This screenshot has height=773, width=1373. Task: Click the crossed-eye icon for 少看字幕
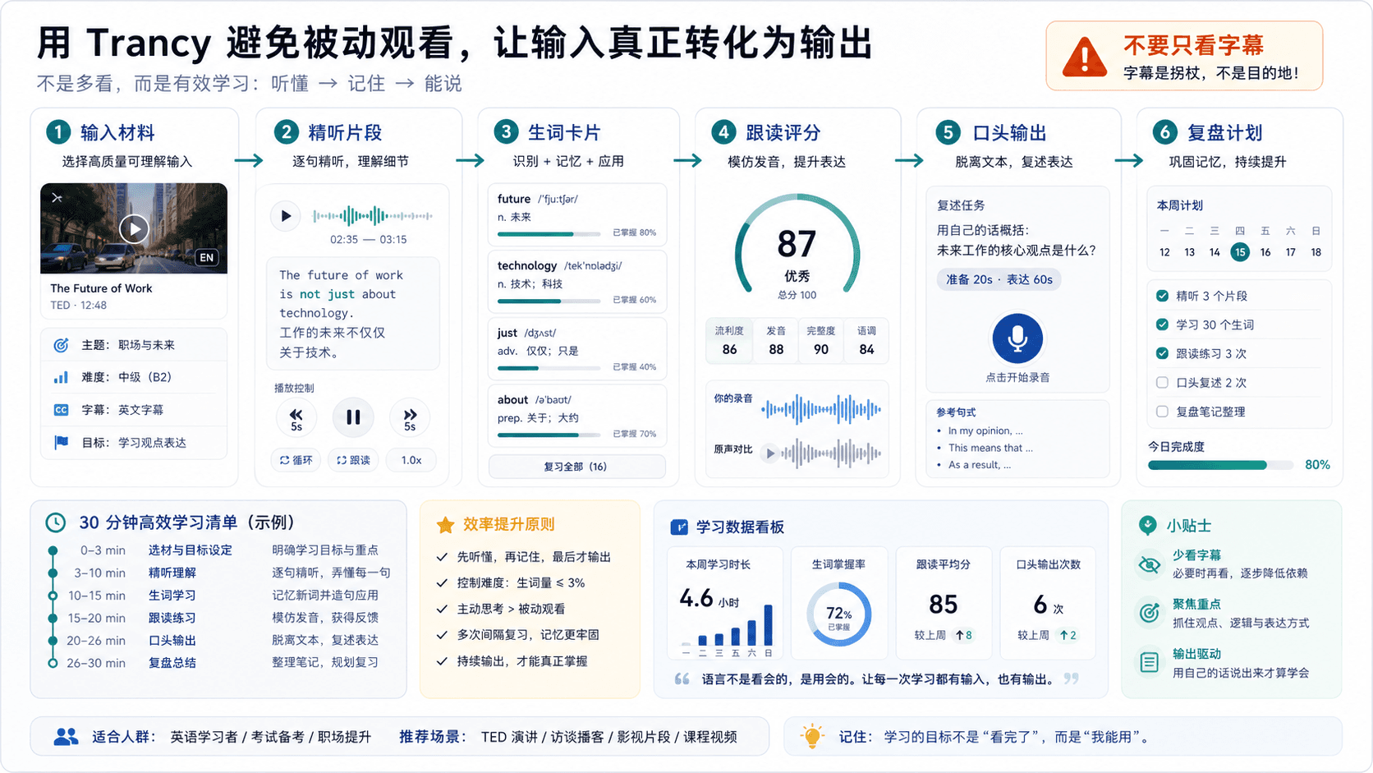click(1150, 564)
